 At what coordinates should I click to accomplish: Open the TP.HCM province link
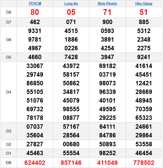pos(35,4)
